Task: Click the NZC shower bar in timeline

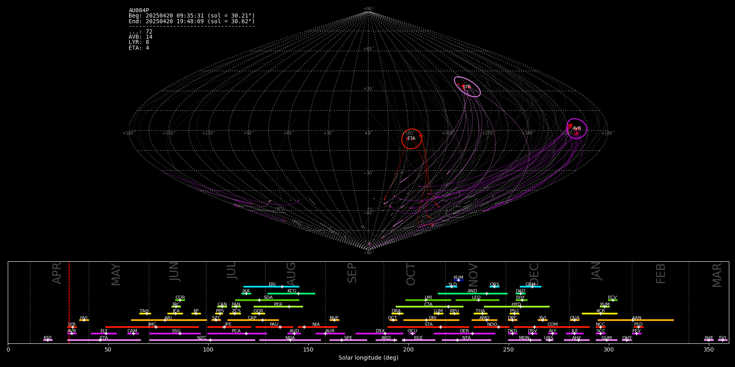Action: coord(202,340)
